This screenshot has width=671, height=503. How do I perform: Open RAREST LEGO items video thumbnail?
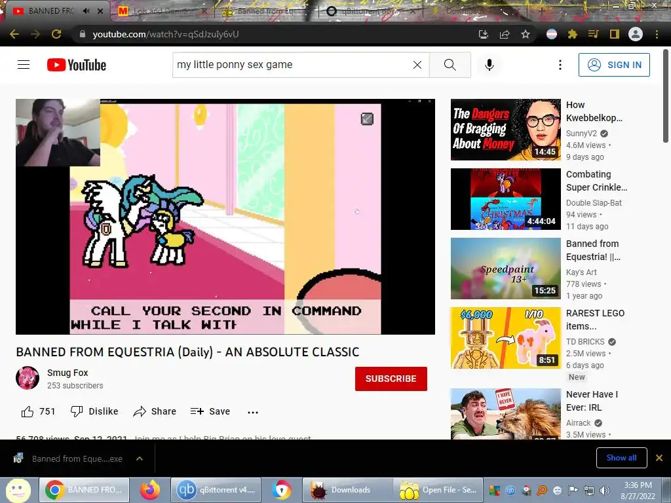click(x=506, y=338)
